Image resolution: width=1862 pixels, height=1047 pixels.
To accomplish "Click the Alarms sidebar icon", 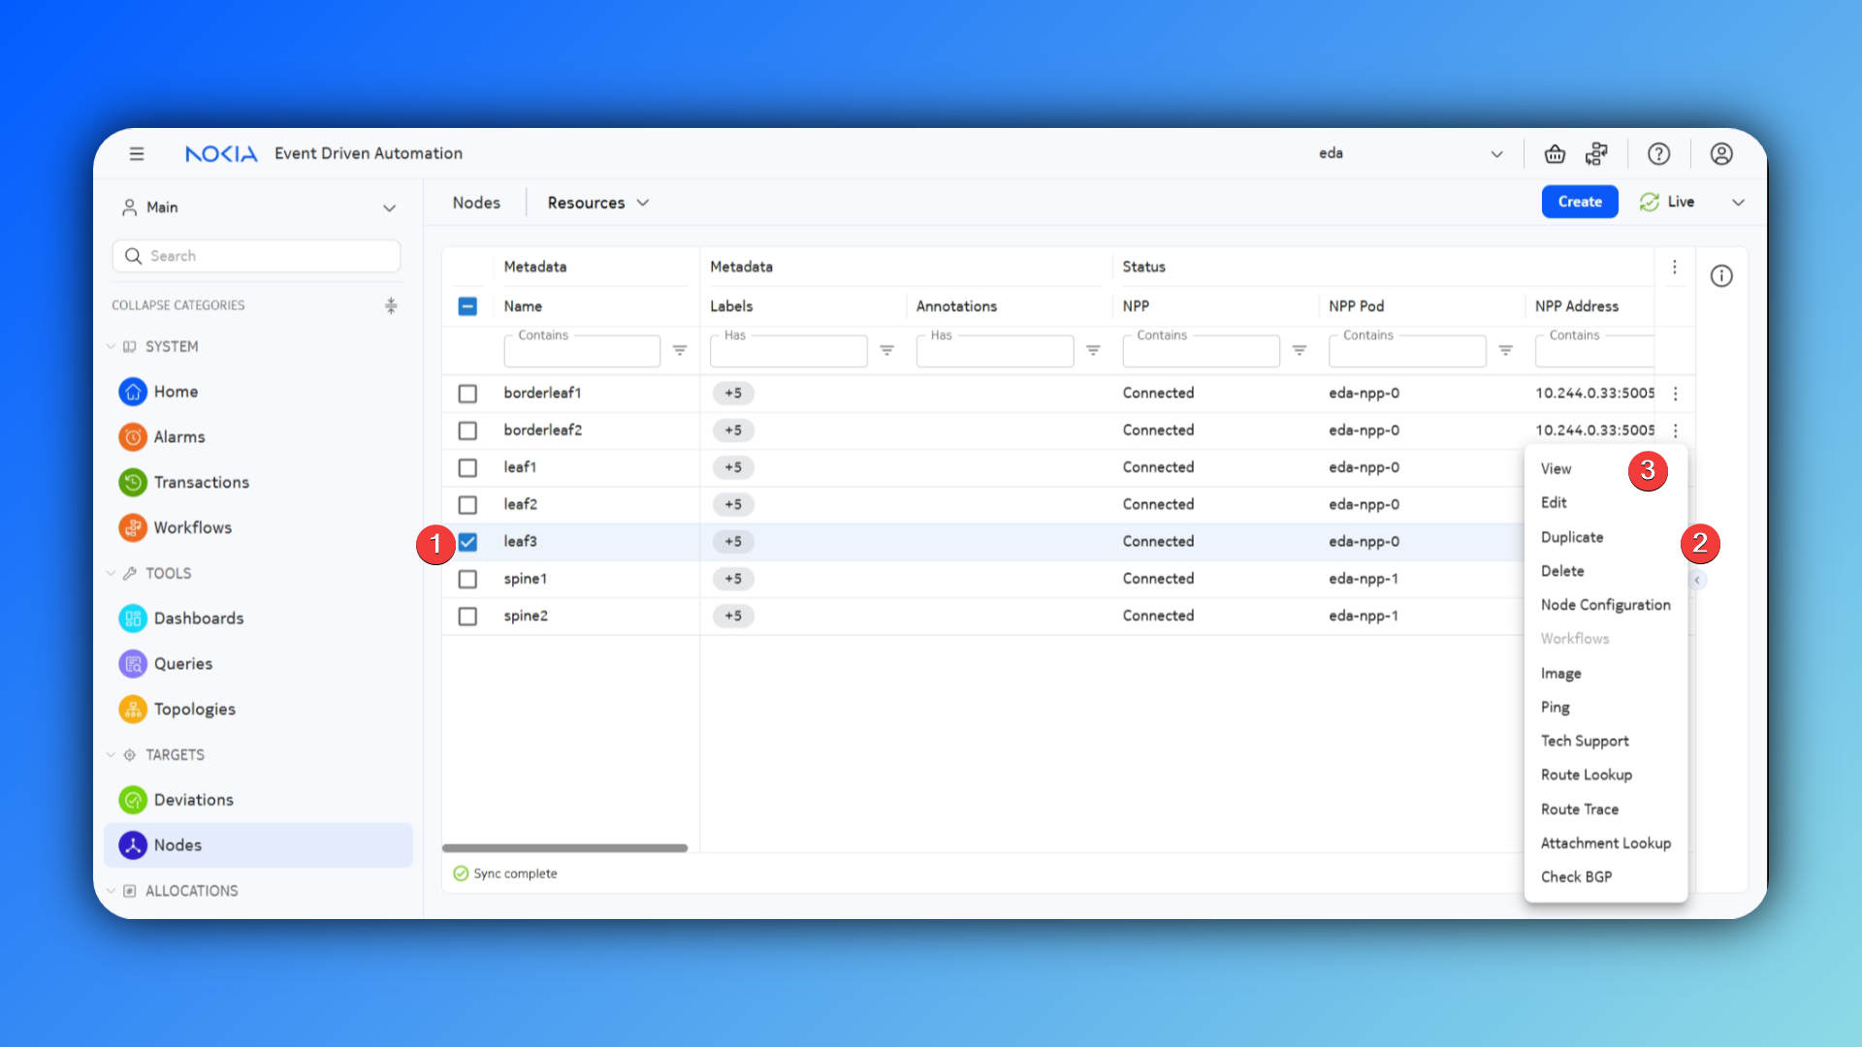I will (x=133, y=437).
